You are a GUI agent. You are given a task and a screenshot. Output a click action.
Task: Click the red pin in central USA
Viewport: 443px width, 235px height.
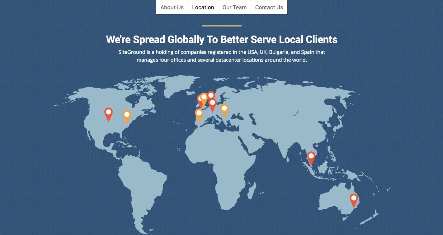108,114
